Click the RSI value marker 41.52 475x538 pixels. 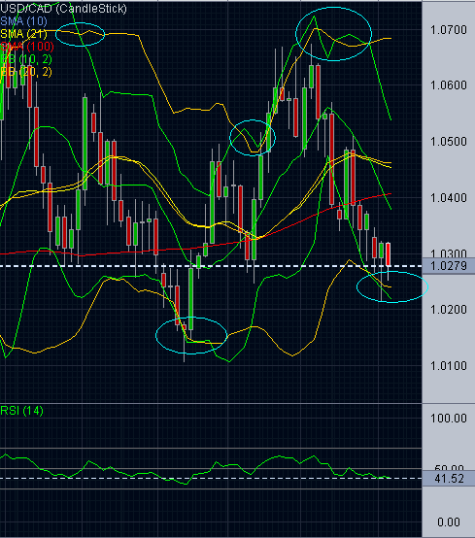pos(448,479)
